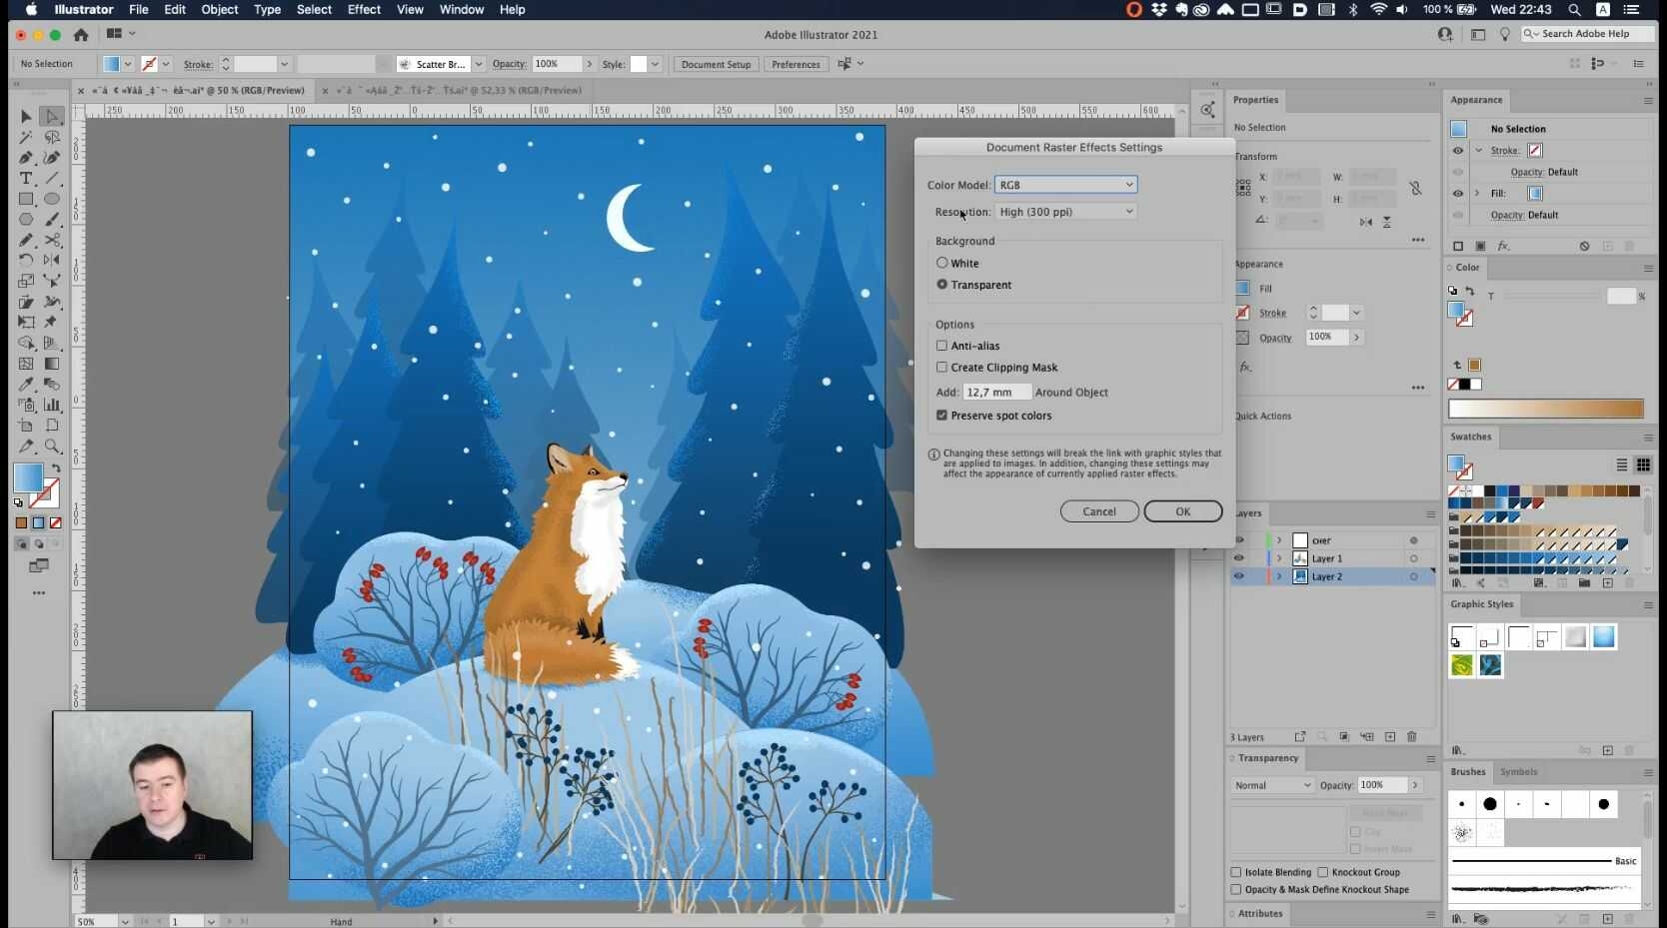Open the Select menu
The height and width of the screenshot is (928, 1667).
pos(314,10)
